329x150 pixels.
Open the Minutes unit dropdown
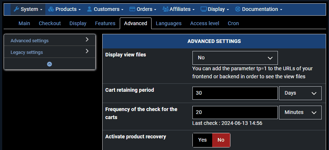coord(300,112)
